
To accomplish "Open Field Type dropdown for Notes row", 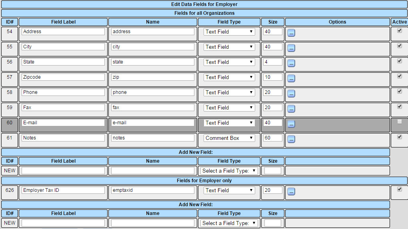I will pos(229,138).
